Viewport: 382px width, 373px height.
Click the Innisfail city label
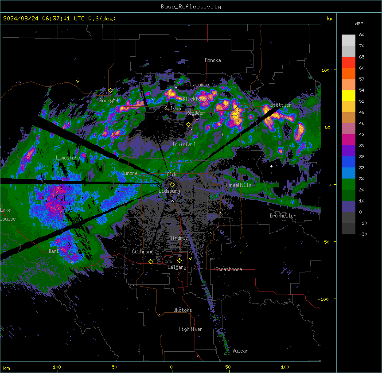tap(184, 144)
